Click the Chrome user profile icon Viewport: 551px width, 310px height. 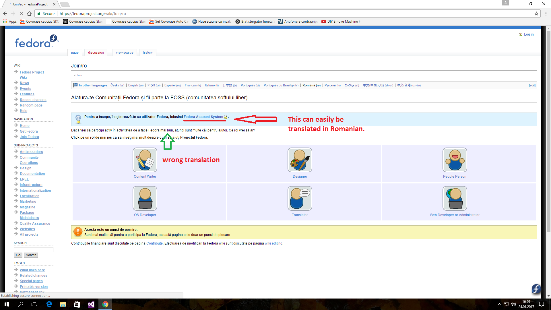point(506,3)
